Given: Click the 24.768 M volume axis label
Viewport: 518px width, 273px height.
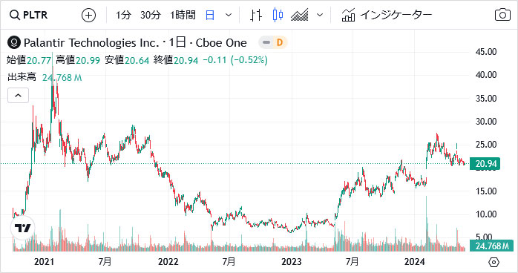Looking at the screenshot, I should (491, 246).
